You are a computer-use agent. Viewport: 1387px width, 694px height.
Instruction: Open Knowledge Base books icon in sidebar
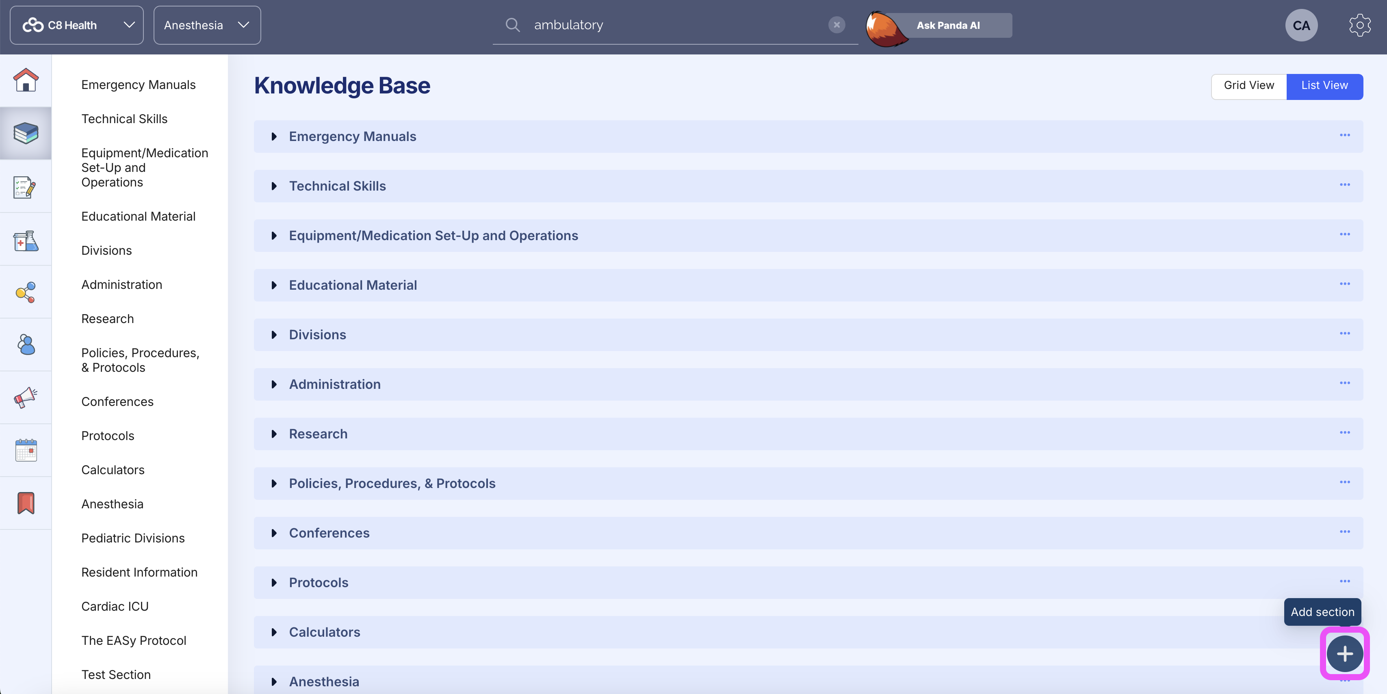26,133
